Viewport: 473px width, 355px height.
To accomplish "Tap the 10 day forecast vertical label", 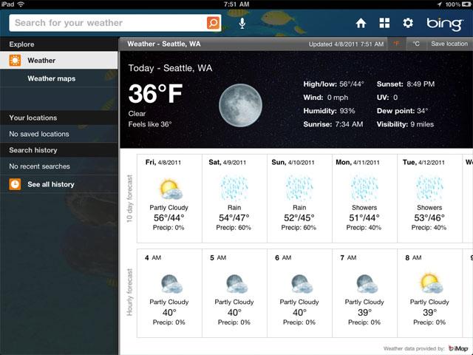I will coord(129,198).
